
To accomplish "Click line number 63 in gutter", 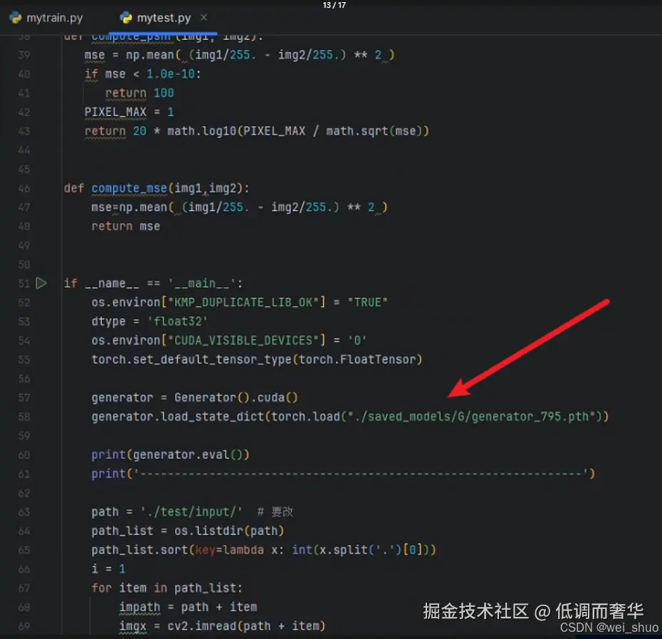I will [24, 511].
